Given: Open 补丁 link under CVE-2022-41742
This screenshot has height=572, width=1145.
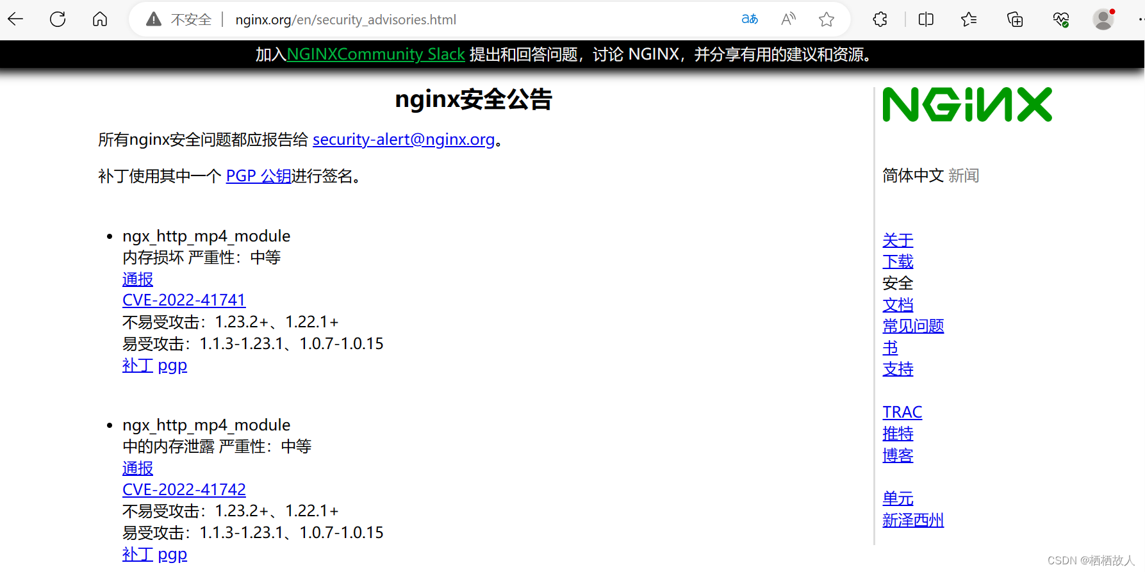Looking at the screenshot, I should pyautogui.click(x=138, y=555).
